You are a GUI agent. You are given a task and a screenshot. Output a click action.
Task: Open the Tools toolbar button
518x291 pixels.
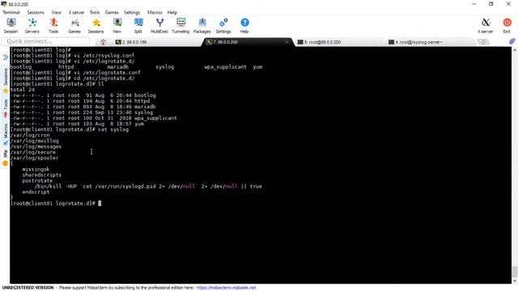[x=53, y=26]
